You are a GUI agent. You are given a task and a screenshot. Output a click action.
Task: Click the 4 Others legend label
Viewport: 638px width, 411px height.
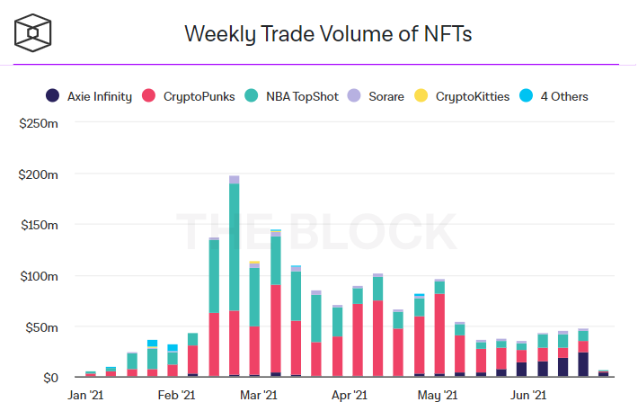pyautogui.click(x=564, y=96)
